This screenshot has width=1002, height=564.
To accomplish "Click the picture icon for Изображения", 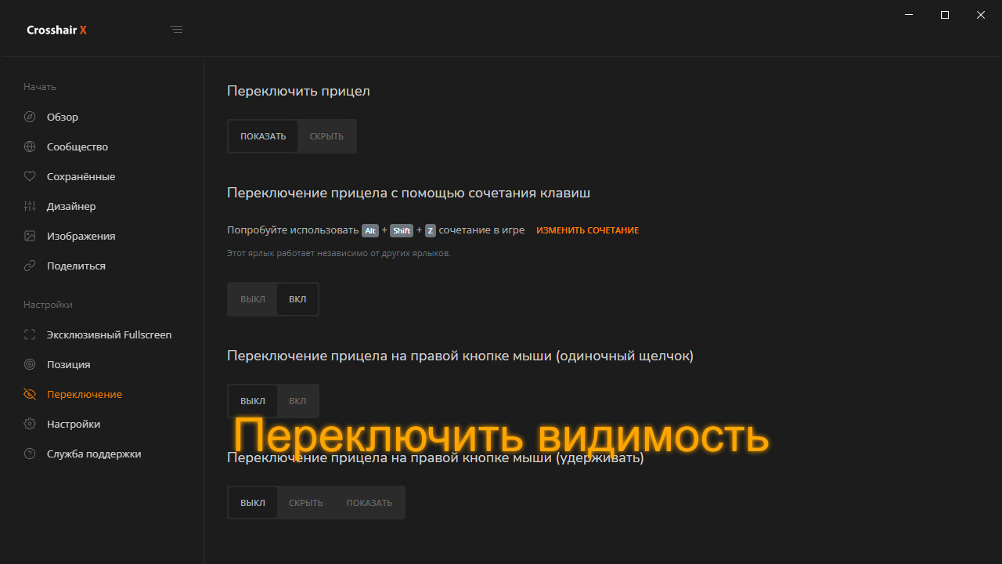I will pos(30,236).
